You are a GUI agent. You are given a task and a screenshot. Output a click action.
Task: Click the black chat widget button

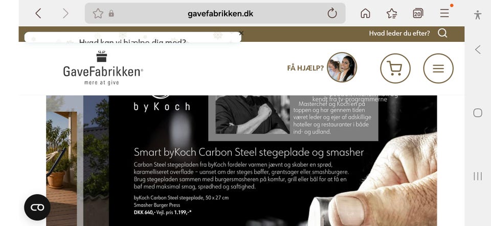click(37, 207)
